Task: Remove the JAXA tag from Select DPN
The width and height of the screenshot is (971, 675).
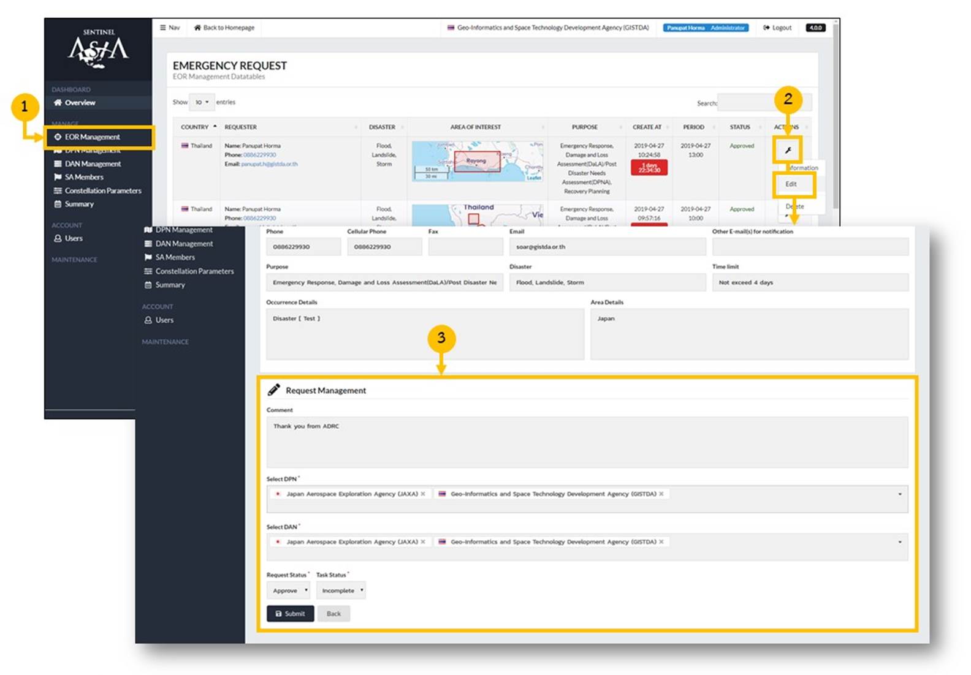Action: click(423, 494)
